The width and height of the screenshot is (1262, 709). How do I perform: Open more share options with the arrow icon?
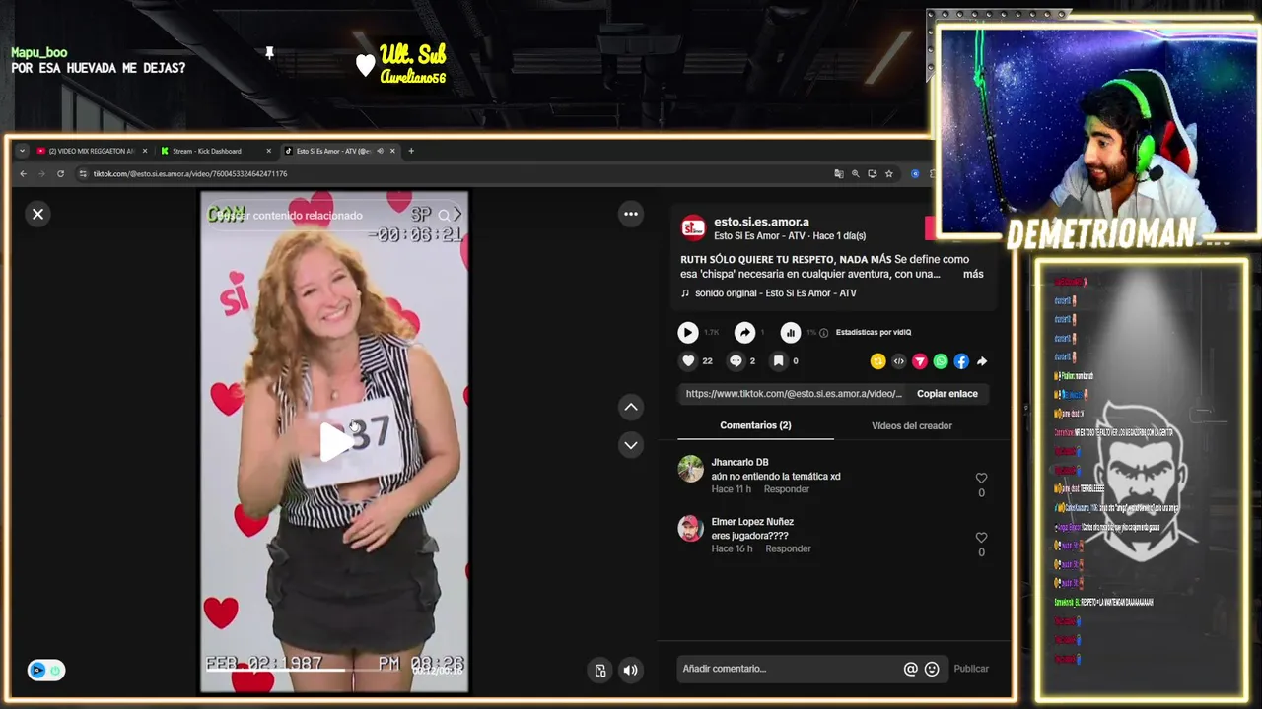[982, 361]
